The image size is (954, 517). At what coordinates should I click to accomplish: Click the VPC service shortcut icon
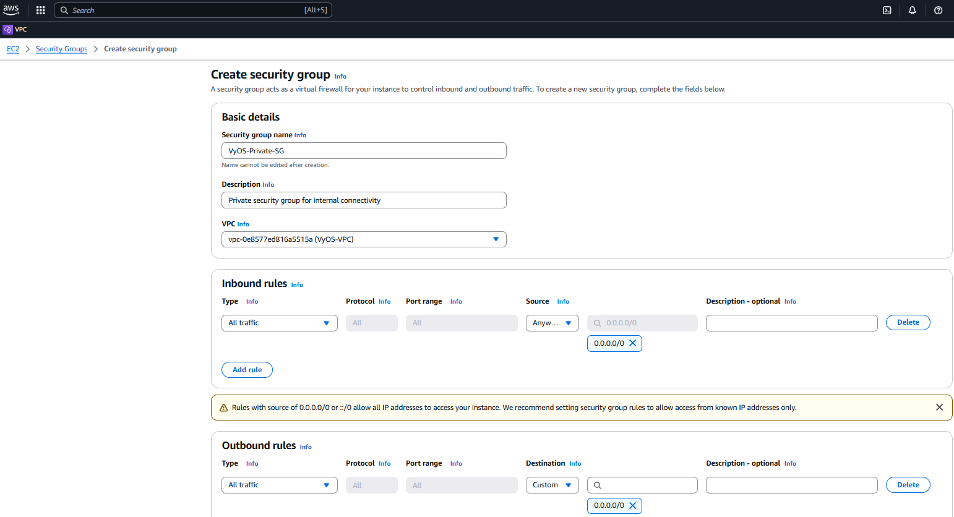tap(8, 30)
